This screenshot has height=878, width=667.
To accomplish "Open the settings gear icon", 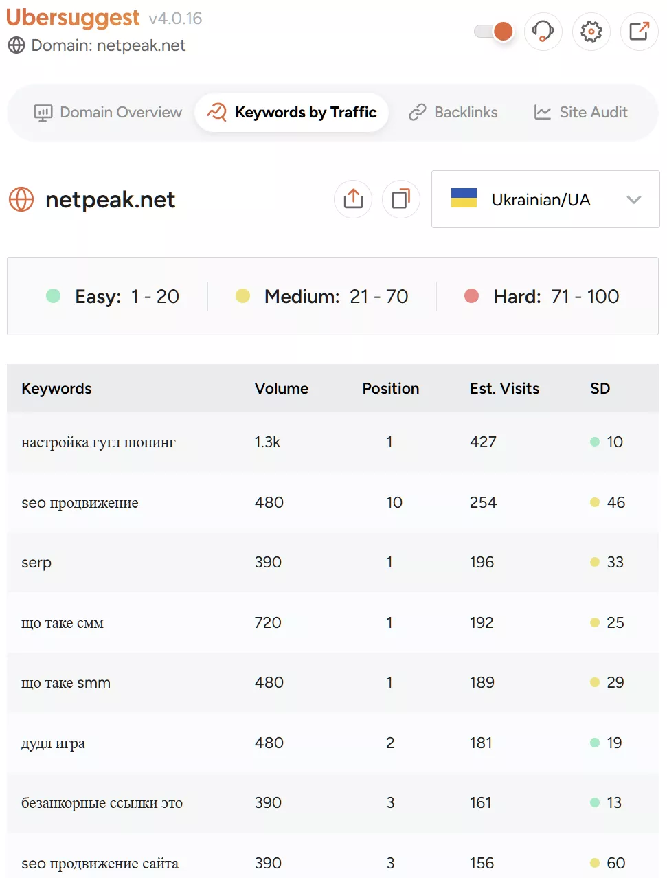I will (x=591, y=32).
